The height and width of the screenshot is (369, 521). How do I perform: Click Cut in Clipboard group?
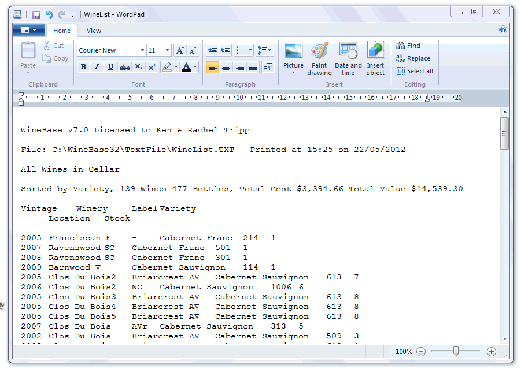[x=54, y=46]
